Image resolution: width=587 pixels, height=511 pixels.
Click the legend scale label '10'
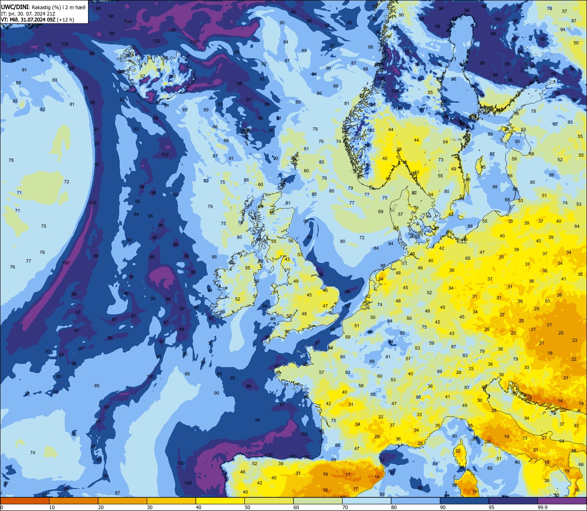point(52,507)
